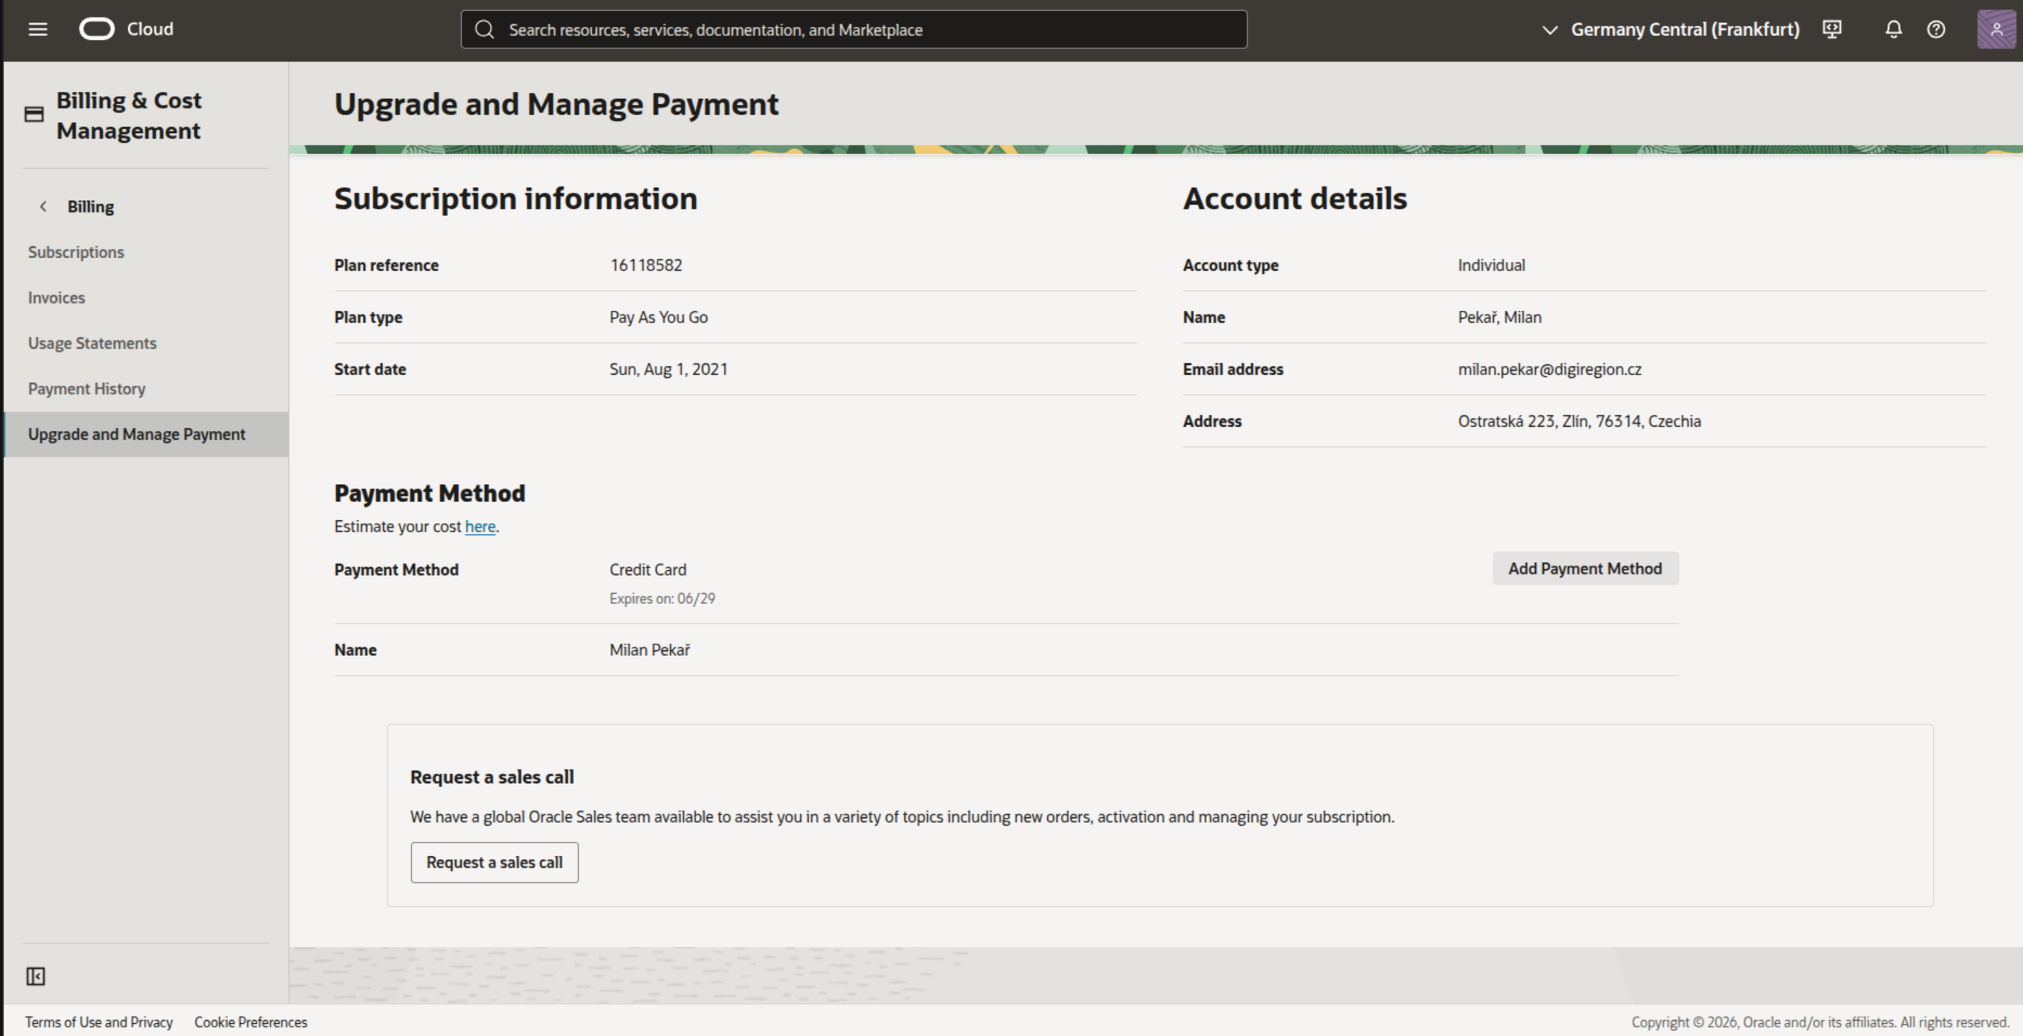Click the 'Upgrade and Manage Payment' page title
The image size is (2023, 1036).
(x=557, y=104)
